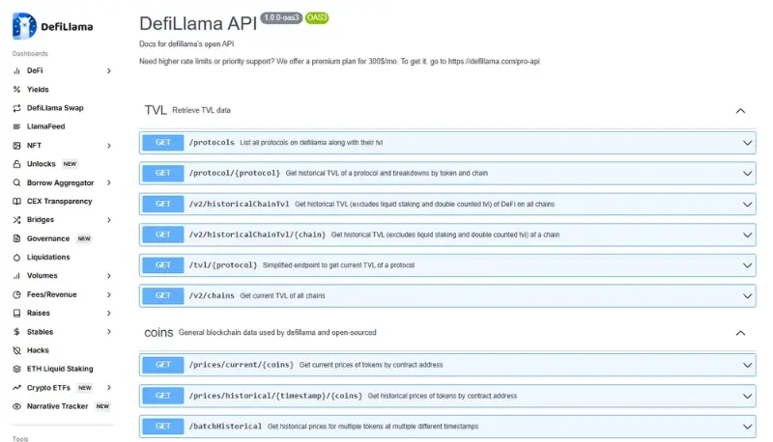Viewport: 773px width, 442px height.
Task: Click the Governance document icon
Action: (x=16, y=238)
